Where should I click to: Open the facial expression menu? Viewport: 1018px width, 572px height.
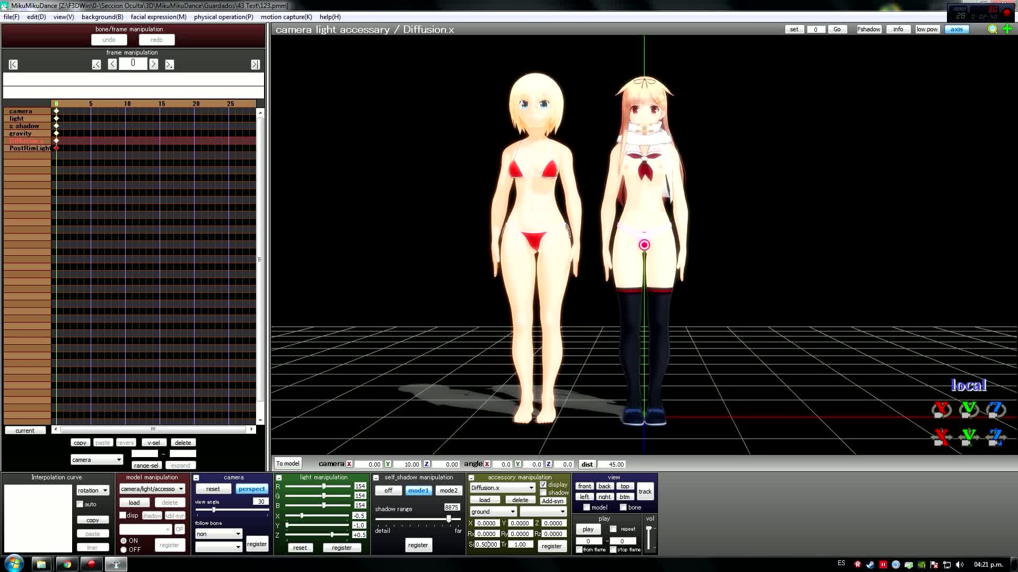(158, 17)
